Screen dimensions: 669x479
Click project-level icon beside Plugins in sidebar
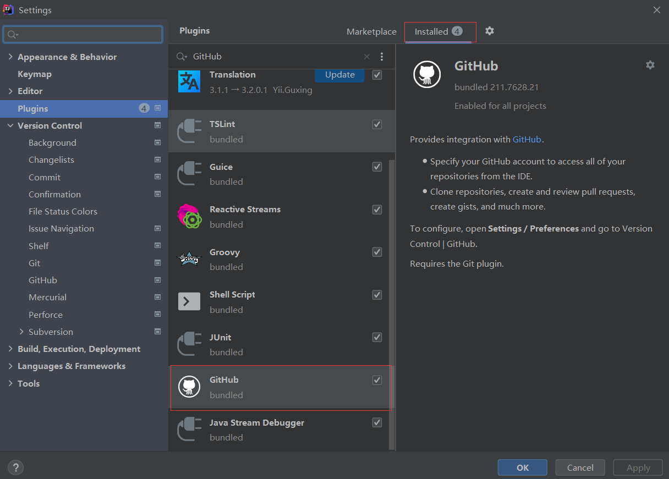coord(158,108)
